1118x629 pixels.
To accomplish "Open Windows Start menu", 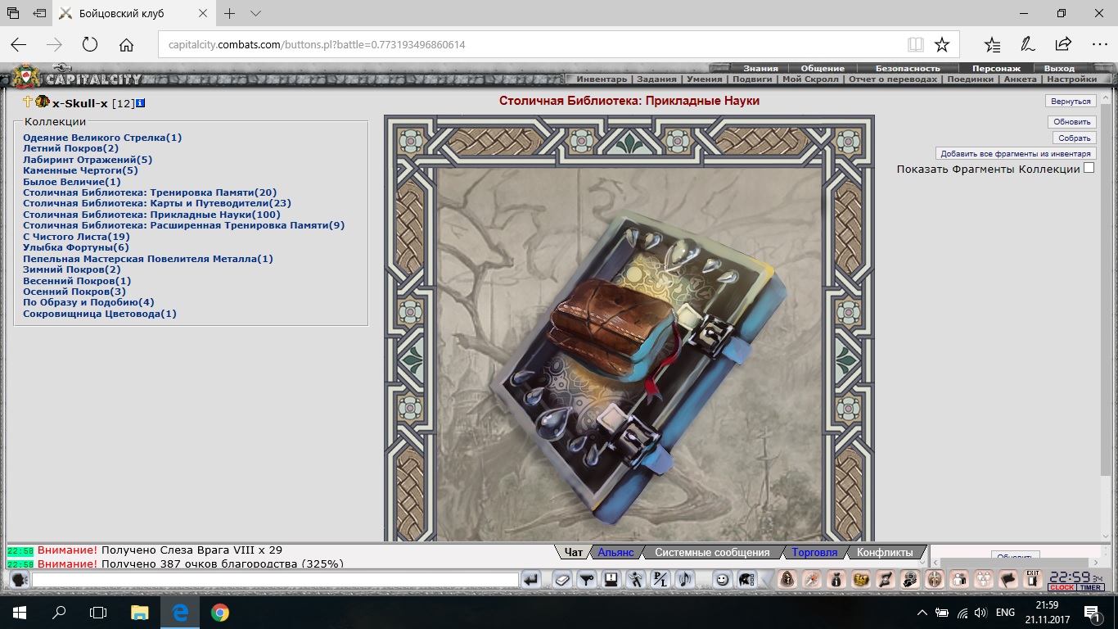I will (20, 612).
